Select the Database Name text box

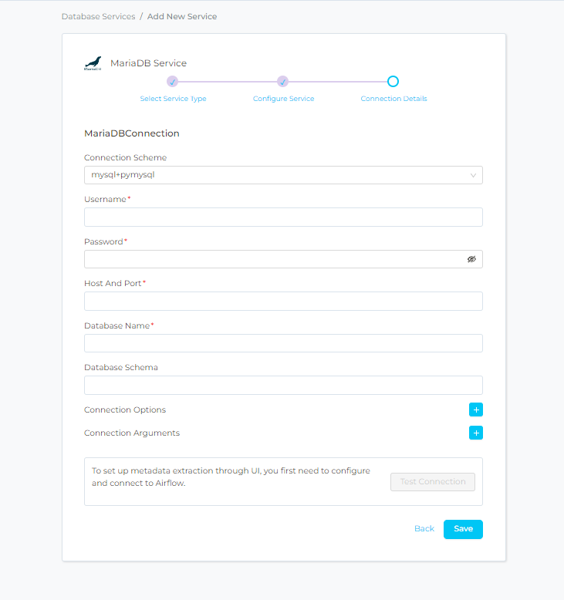click(x=283, y=343)
